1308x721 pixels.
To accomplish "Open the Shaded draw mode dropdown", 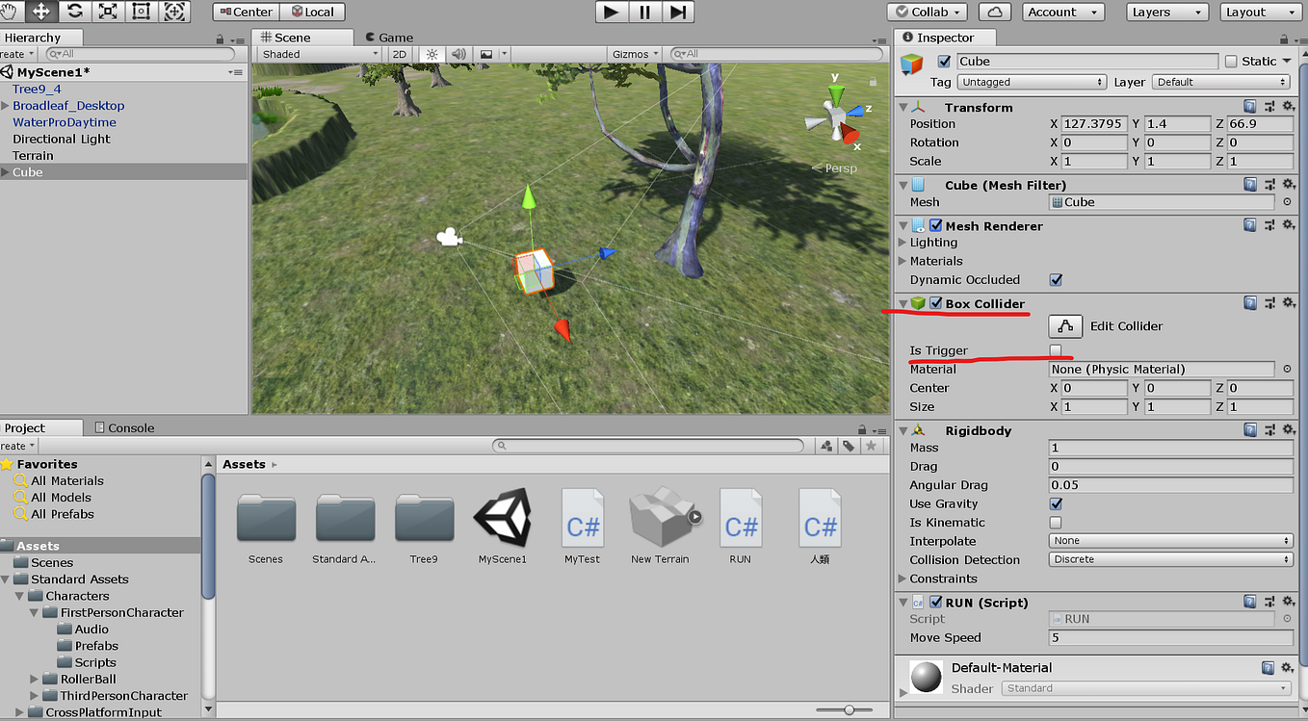I will click(x=318, y=54).
